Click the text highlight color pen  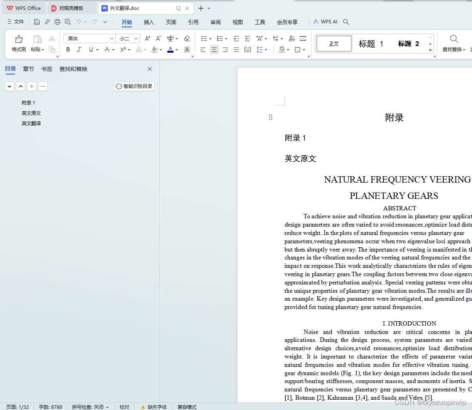point(155,50)
